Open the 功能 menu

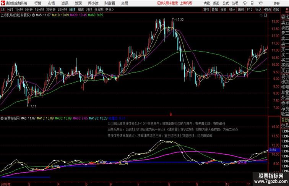pos(206,3)
